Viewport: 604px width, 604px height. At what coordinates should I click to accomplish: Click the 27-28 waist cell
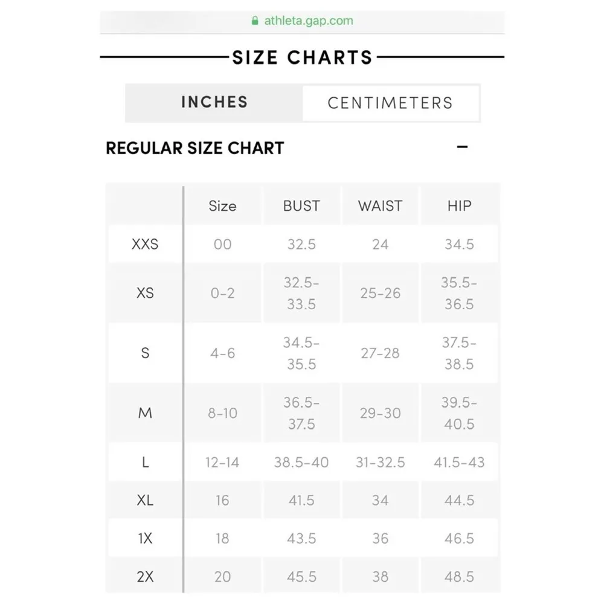pyautogui.click(x=380, y=353)
